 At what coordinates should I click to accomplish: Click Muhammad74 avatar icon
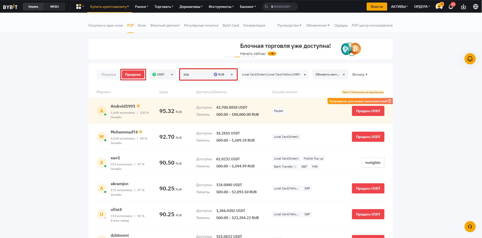(x=101, y=137)
